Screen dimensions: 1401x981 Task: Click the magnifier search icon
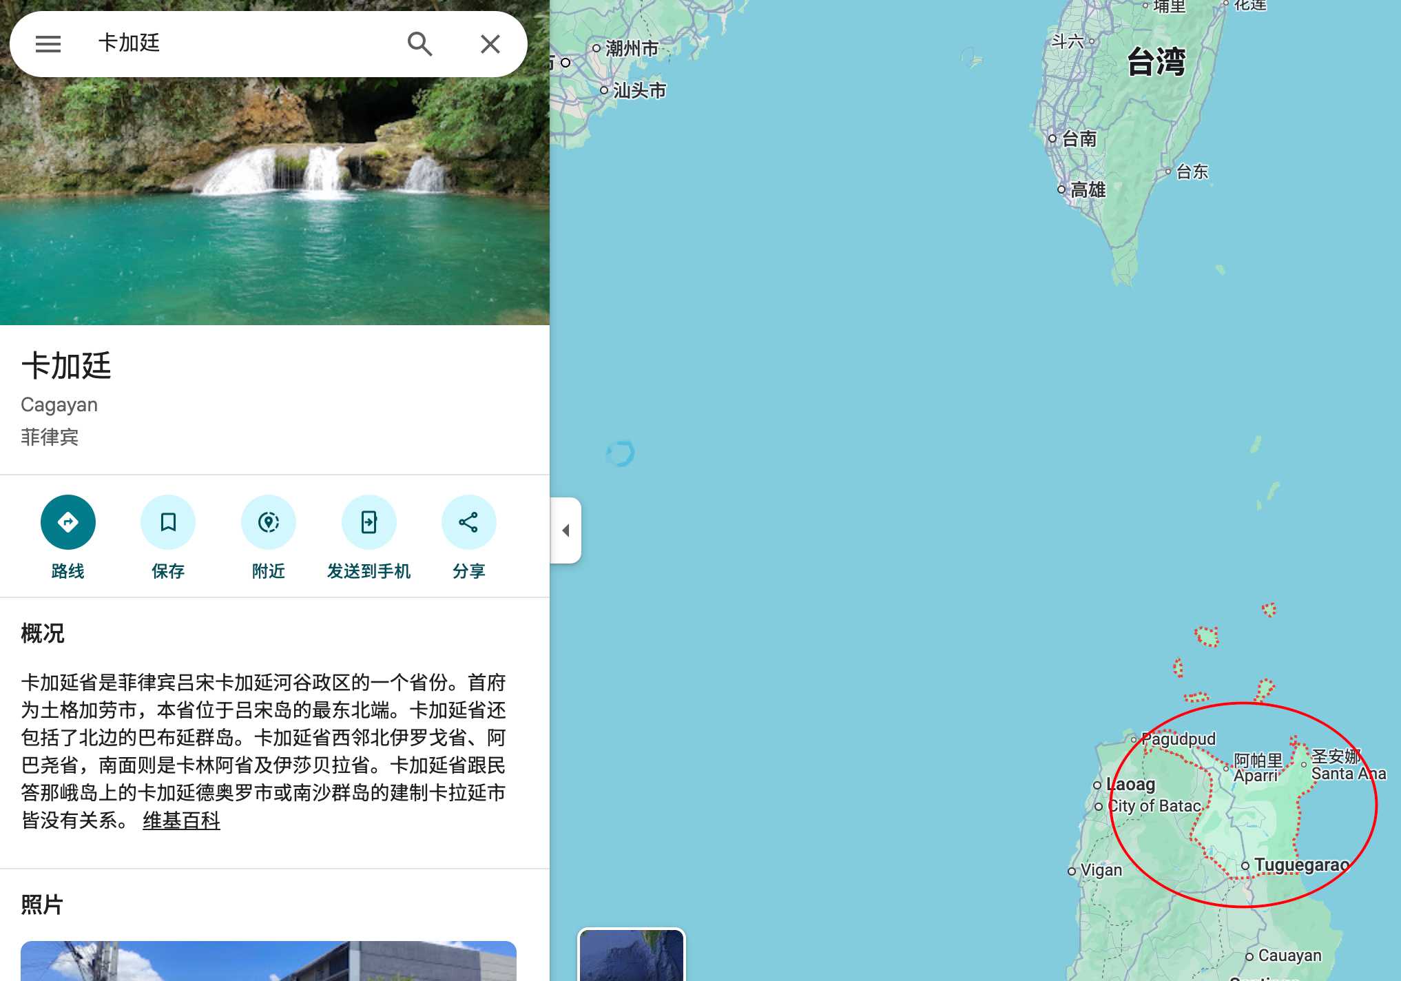(x=419, y=44)
